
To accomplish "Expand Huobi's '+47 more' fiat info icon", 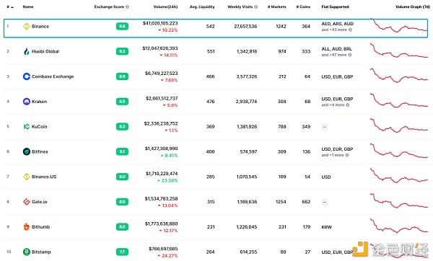I will pos(350,55).
